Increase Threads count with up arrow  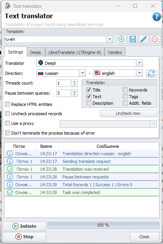(74, 81)
